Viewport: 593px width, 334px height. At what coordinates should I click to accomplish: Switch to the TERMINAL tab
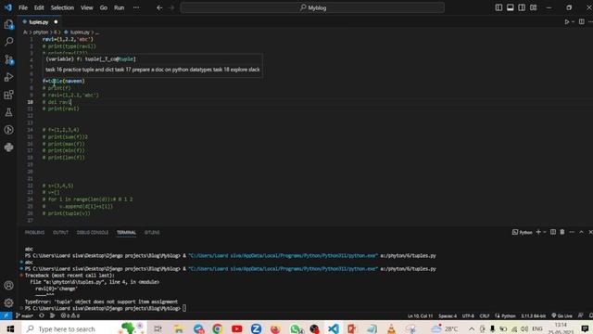tap(126, 232)
